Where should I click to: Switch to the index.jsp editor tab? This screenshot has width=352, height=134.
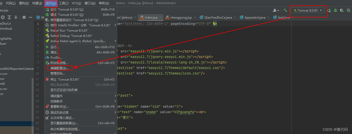pyautogui.click(x=151, y=18)
